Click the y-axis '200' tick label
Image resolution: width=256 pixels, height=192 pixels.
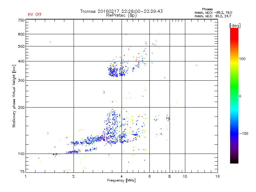21,108
